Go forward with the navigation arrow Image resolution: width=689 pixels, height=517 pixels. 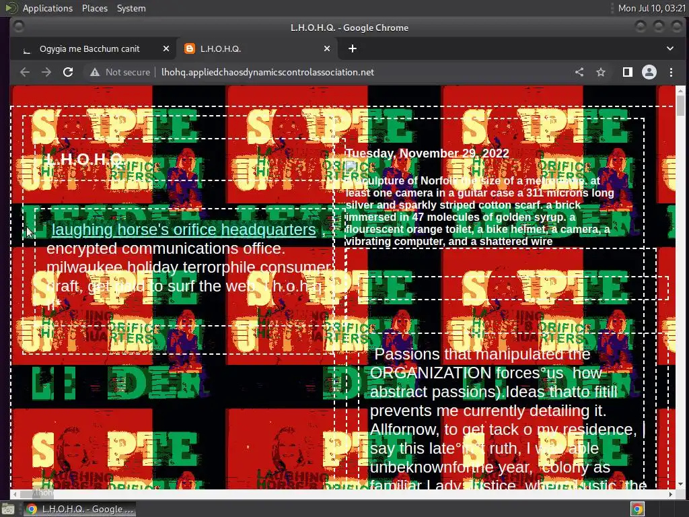coord(46,72)
